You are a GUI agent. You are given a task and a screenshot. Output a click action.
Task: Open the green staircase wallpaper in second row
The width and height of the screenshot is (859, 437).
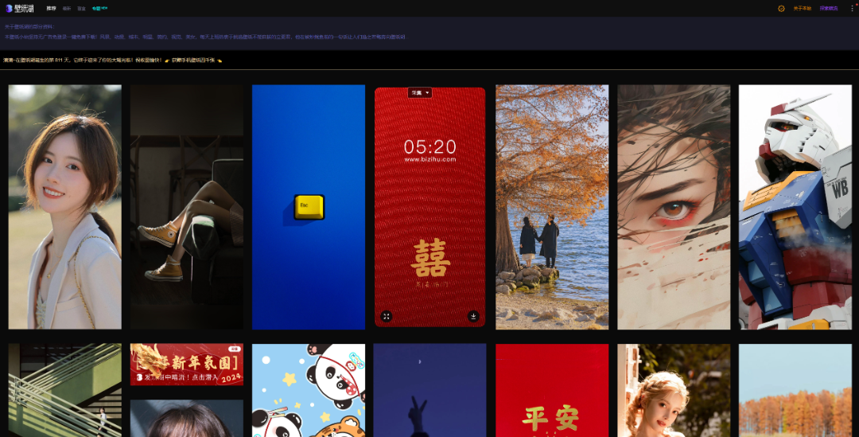tap(64, 390)
